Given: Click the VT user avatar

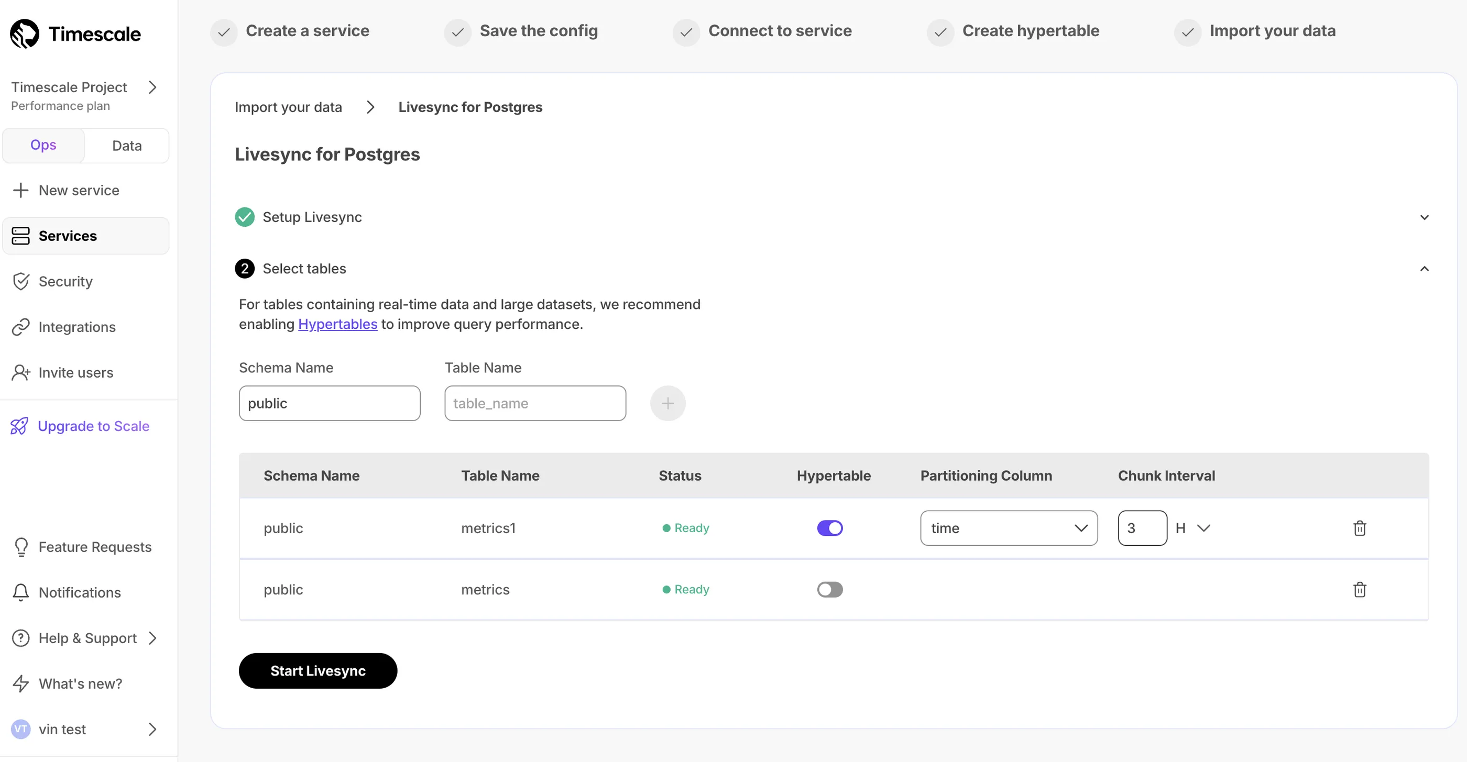Looking at the screenshot, I should click(20, 728).
